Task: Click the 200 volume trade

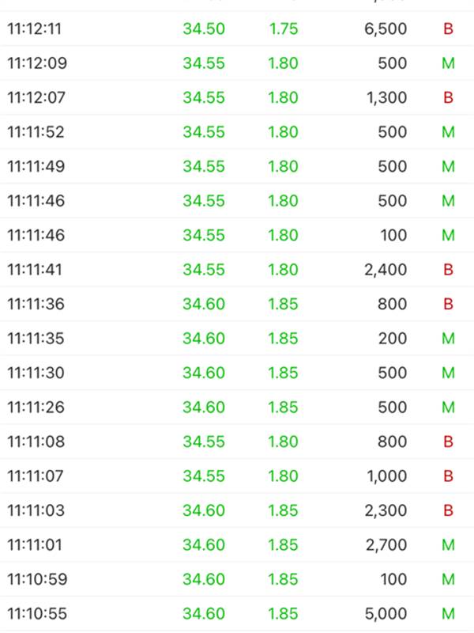Action: [x=393, y=339]
